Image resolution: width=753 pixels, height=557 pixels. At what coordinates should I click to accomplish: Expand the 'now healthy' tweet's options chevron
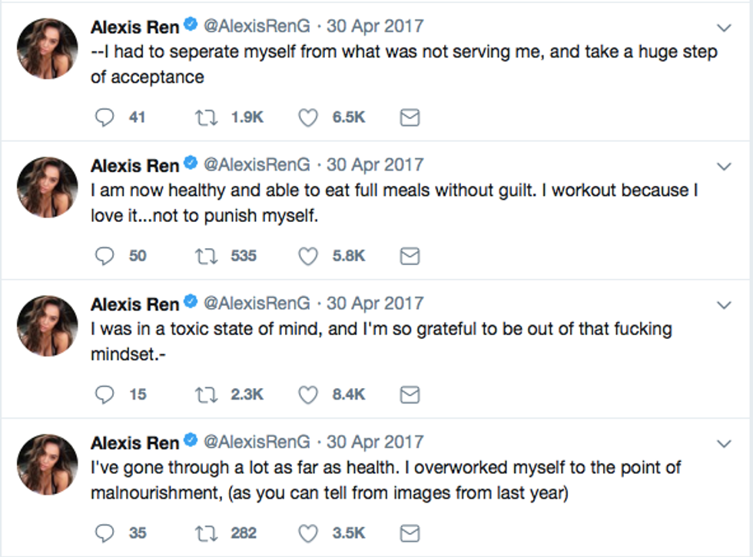(723, 166)
